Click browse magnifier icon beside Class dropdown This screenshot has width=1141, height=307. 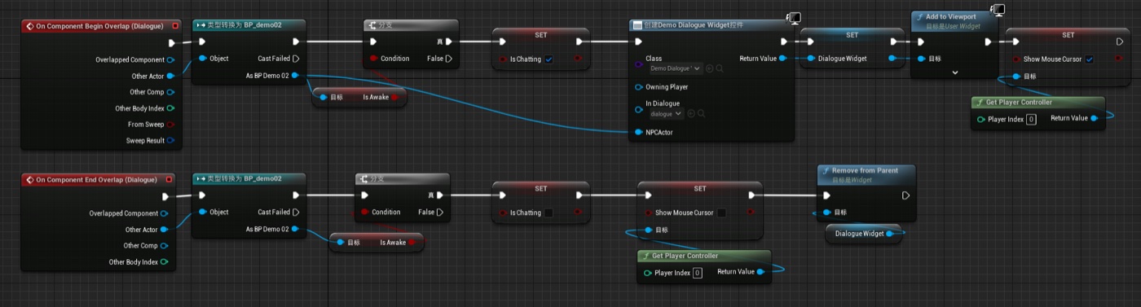tap(719, 68)
